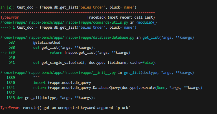The image size is (217, 114).
Task: Click line number 1342
Action: [11, 93]
